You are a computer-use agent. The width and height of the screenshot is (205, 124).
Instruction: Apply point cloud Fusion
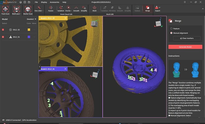51,9
